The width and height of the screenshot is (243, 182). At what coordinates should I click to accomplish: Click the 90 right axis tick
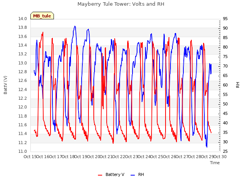click(x=225, y=28)
